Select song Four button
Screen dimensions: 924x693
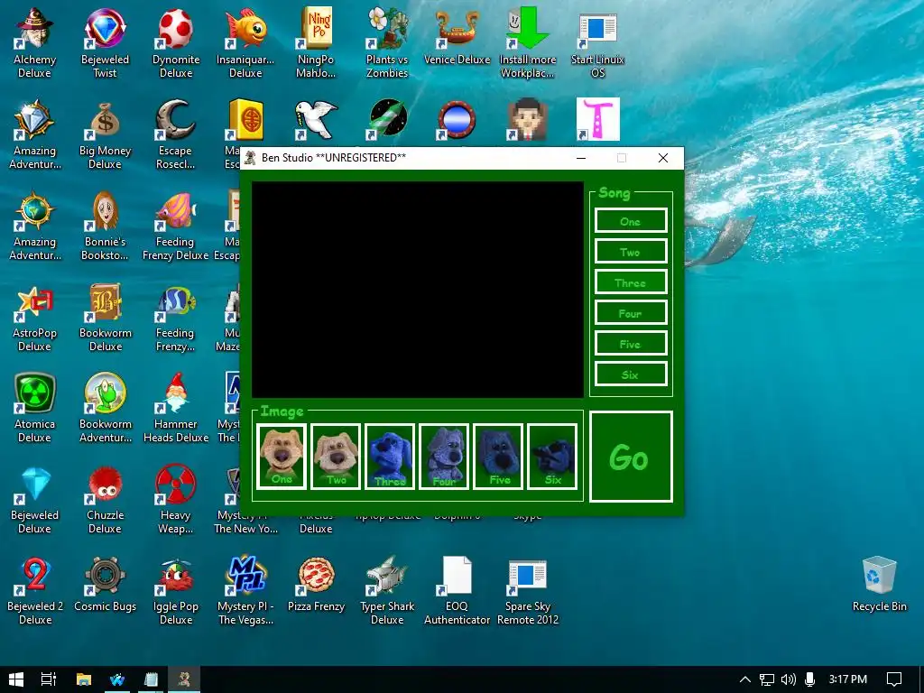[631, 313]
